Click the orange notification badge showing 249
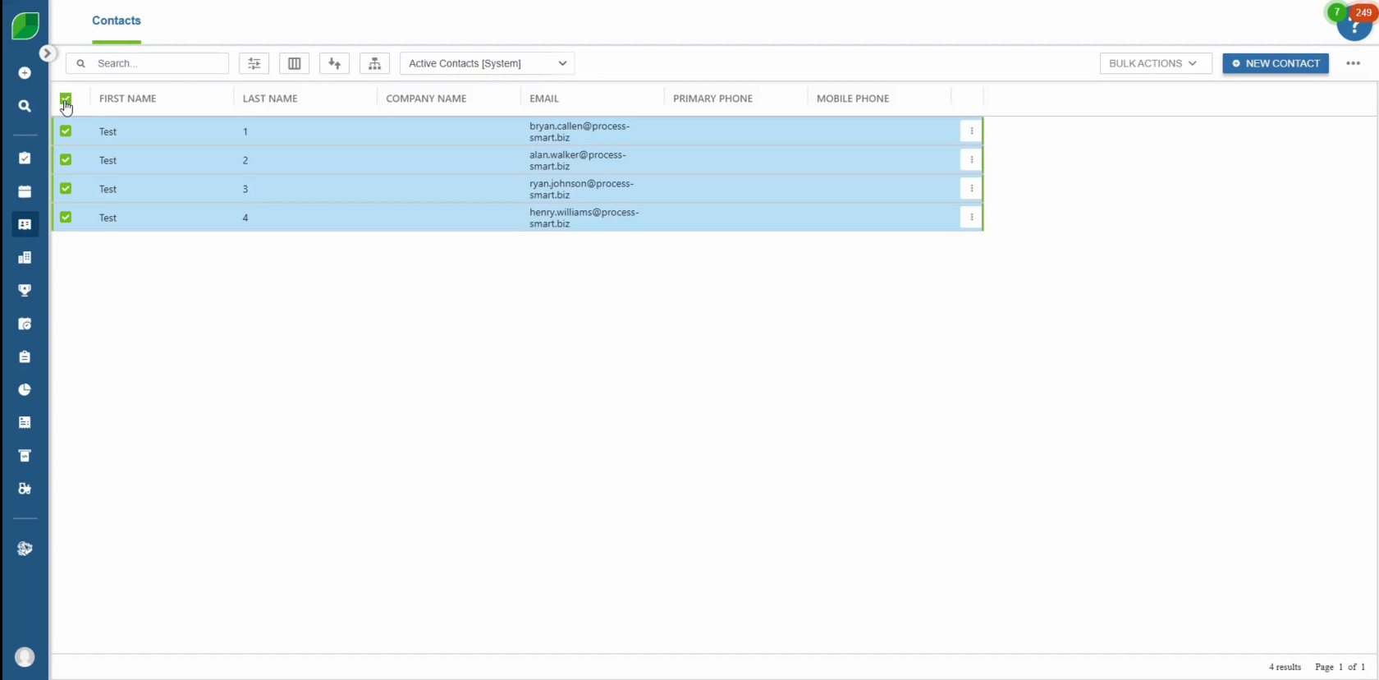The height and width of the screenshot is (680, 1379). [x=1363, y=12]
